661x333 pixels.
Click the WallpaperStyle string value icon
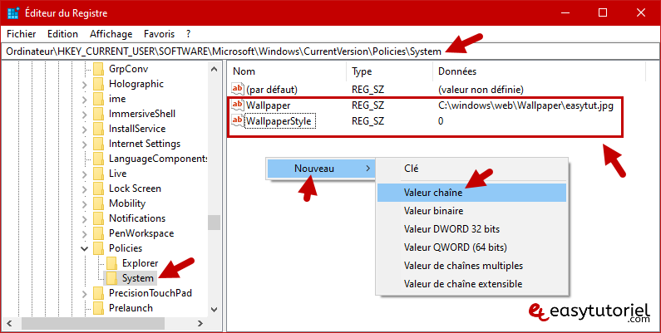click(x=237, y=120)
